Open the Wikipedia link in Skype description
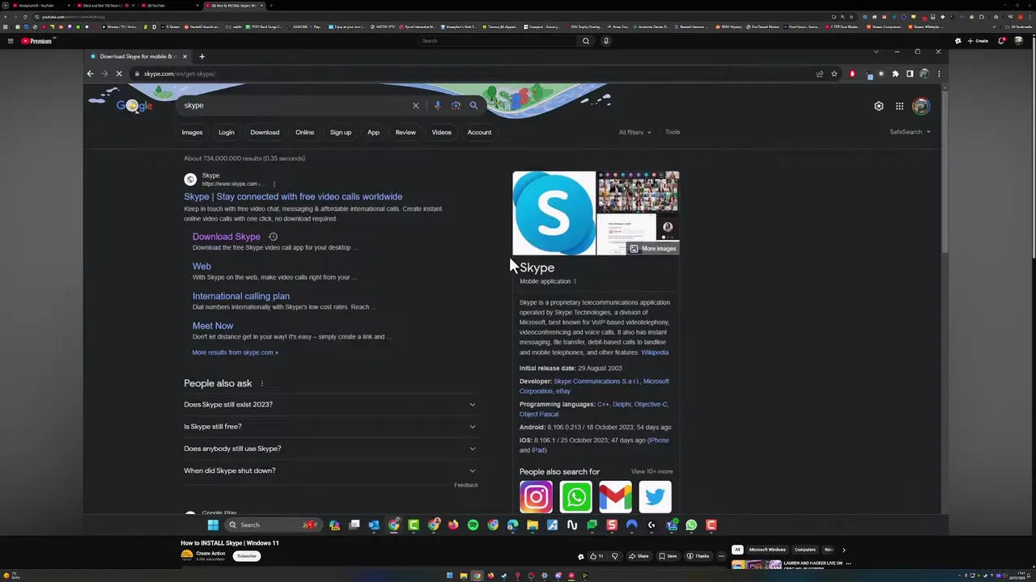This screenshot has width=1036, height=582. [x=655, y=352]
